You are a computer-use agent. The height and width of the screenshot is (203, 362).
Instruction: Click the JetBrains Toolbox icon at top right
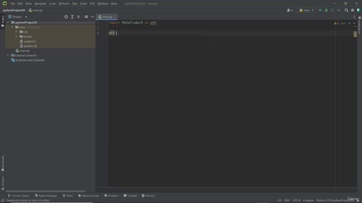tap(359, 10)
